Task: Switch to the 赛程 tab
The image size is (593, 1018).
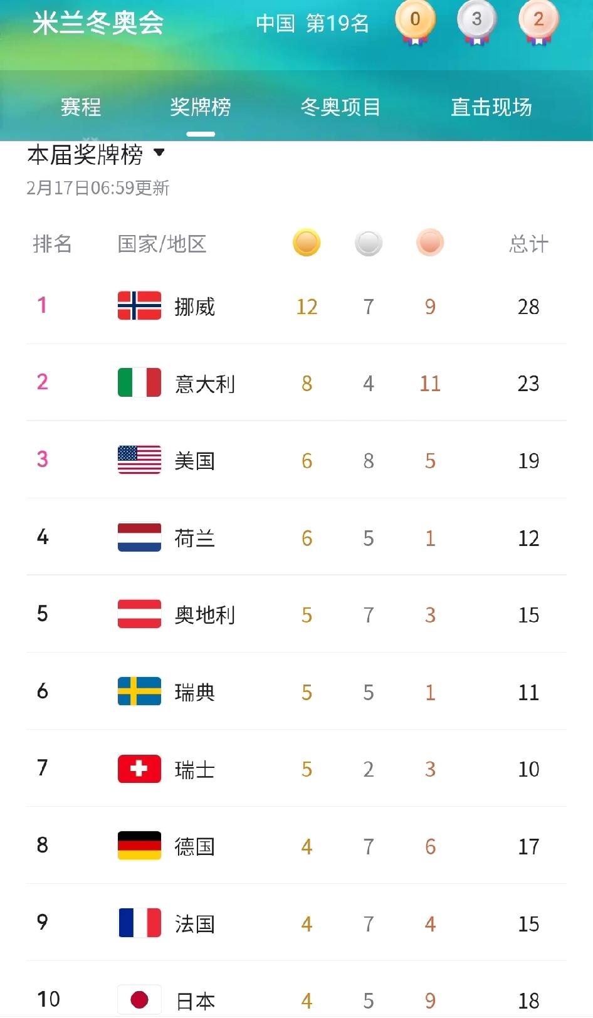Action: 81,107
